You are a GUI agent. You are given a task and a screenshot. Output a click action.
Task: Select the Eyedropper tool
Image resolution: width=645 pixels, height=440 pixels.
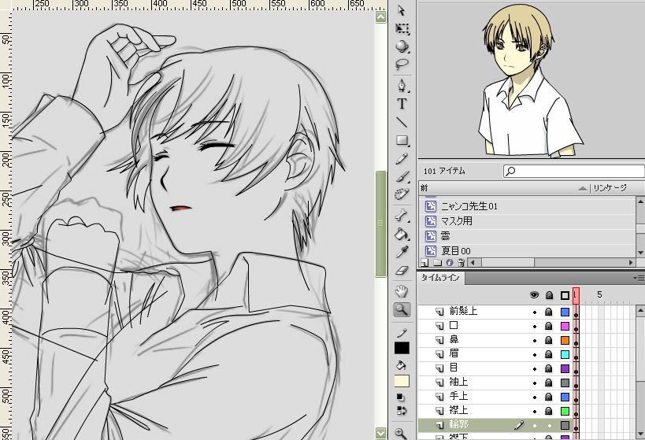click(402, 252)
